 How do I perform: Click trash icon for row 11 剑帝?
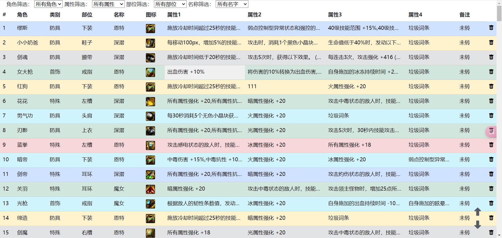tap(491, 174)
